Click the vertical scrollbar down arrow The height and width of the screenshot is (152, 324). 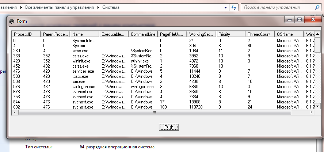(318, 107)
